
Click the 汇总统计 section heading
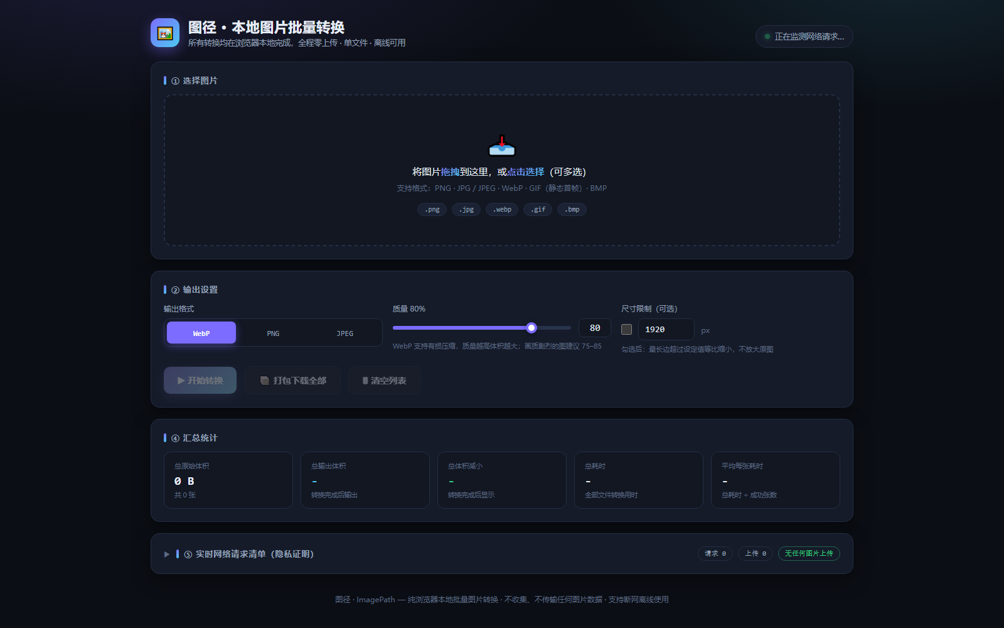click(x=194, y=438)
